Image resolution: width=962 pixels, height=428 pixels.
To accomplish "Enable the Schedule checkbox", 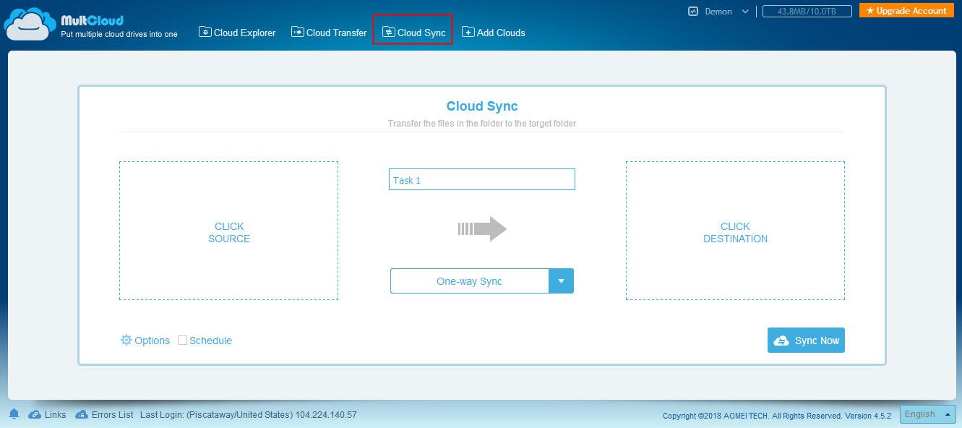I will [x=182, y=341].
